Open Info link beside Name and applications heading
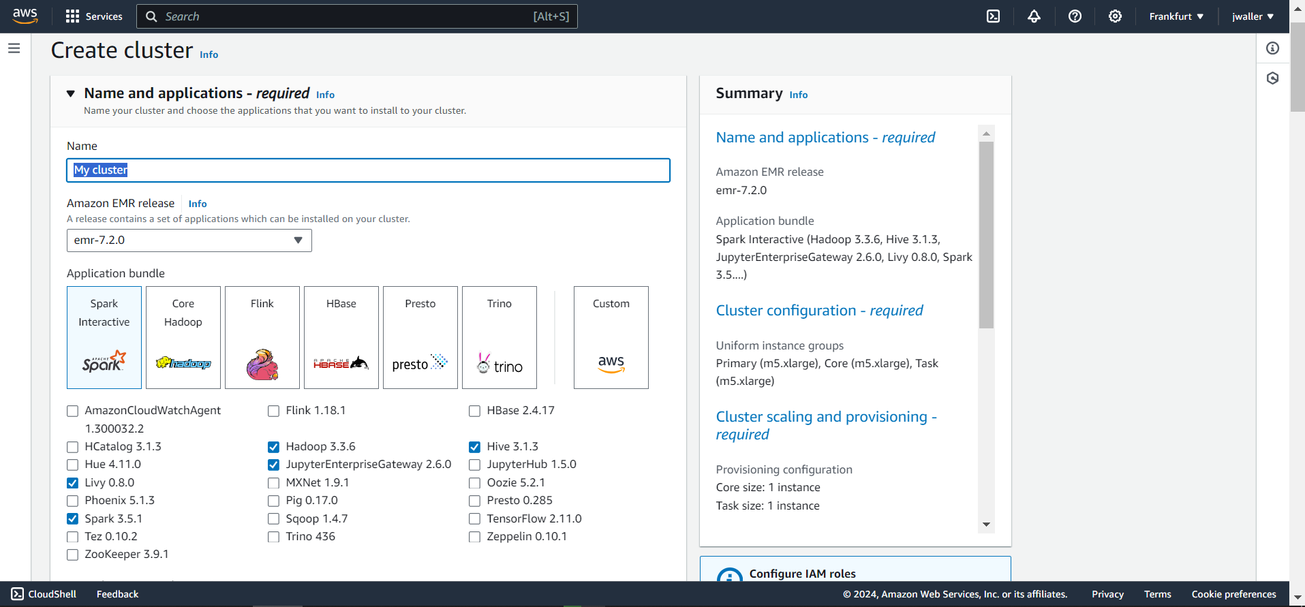Screen dimensions: 1305x607 coord(325,95)
